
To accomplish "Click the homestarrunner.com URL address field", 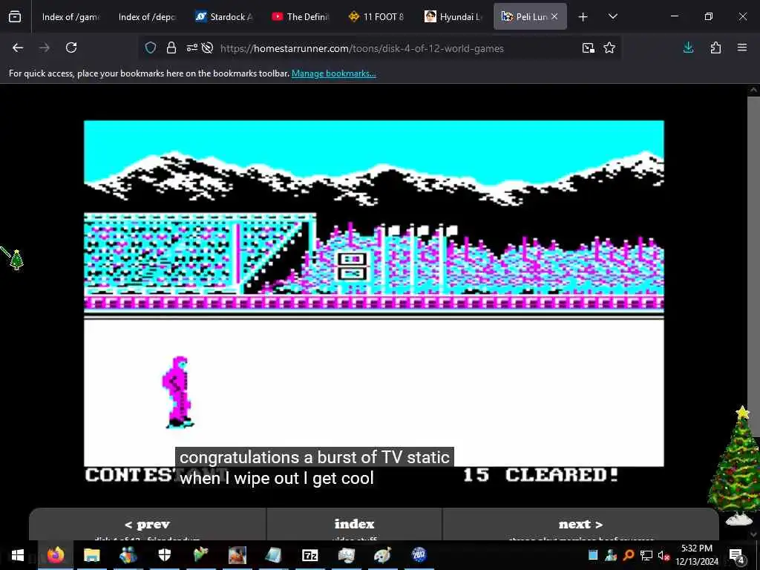I will [361, 48].
